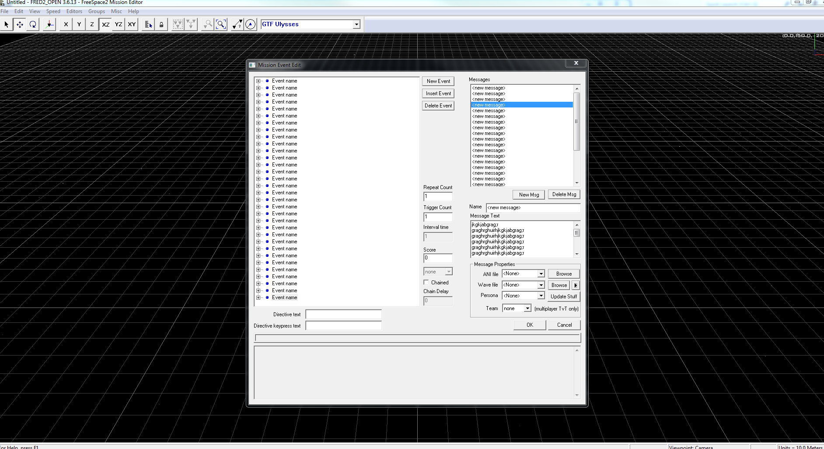
Task: Click the Messages list scroll-down arrow
Action: point(576,183)
